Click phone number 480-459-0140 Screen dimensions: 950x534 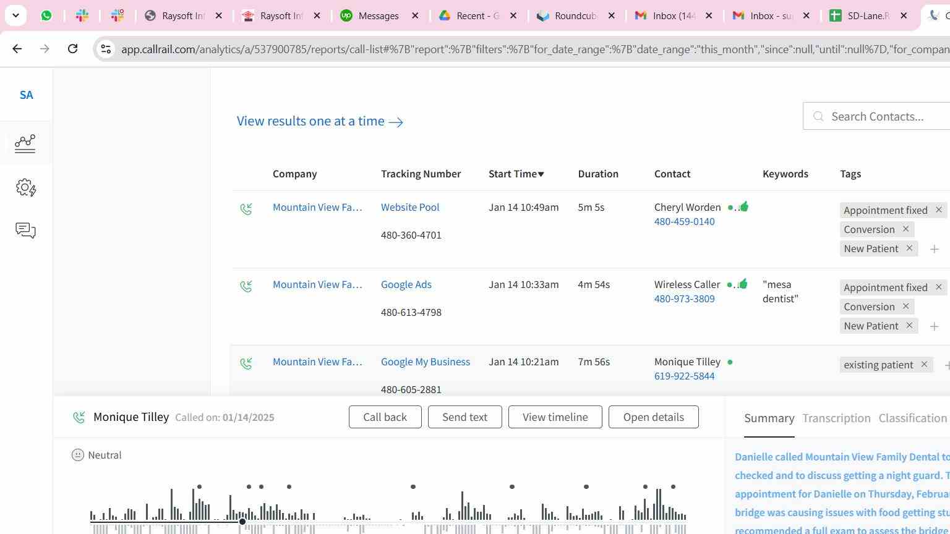(x=684, y=221)
